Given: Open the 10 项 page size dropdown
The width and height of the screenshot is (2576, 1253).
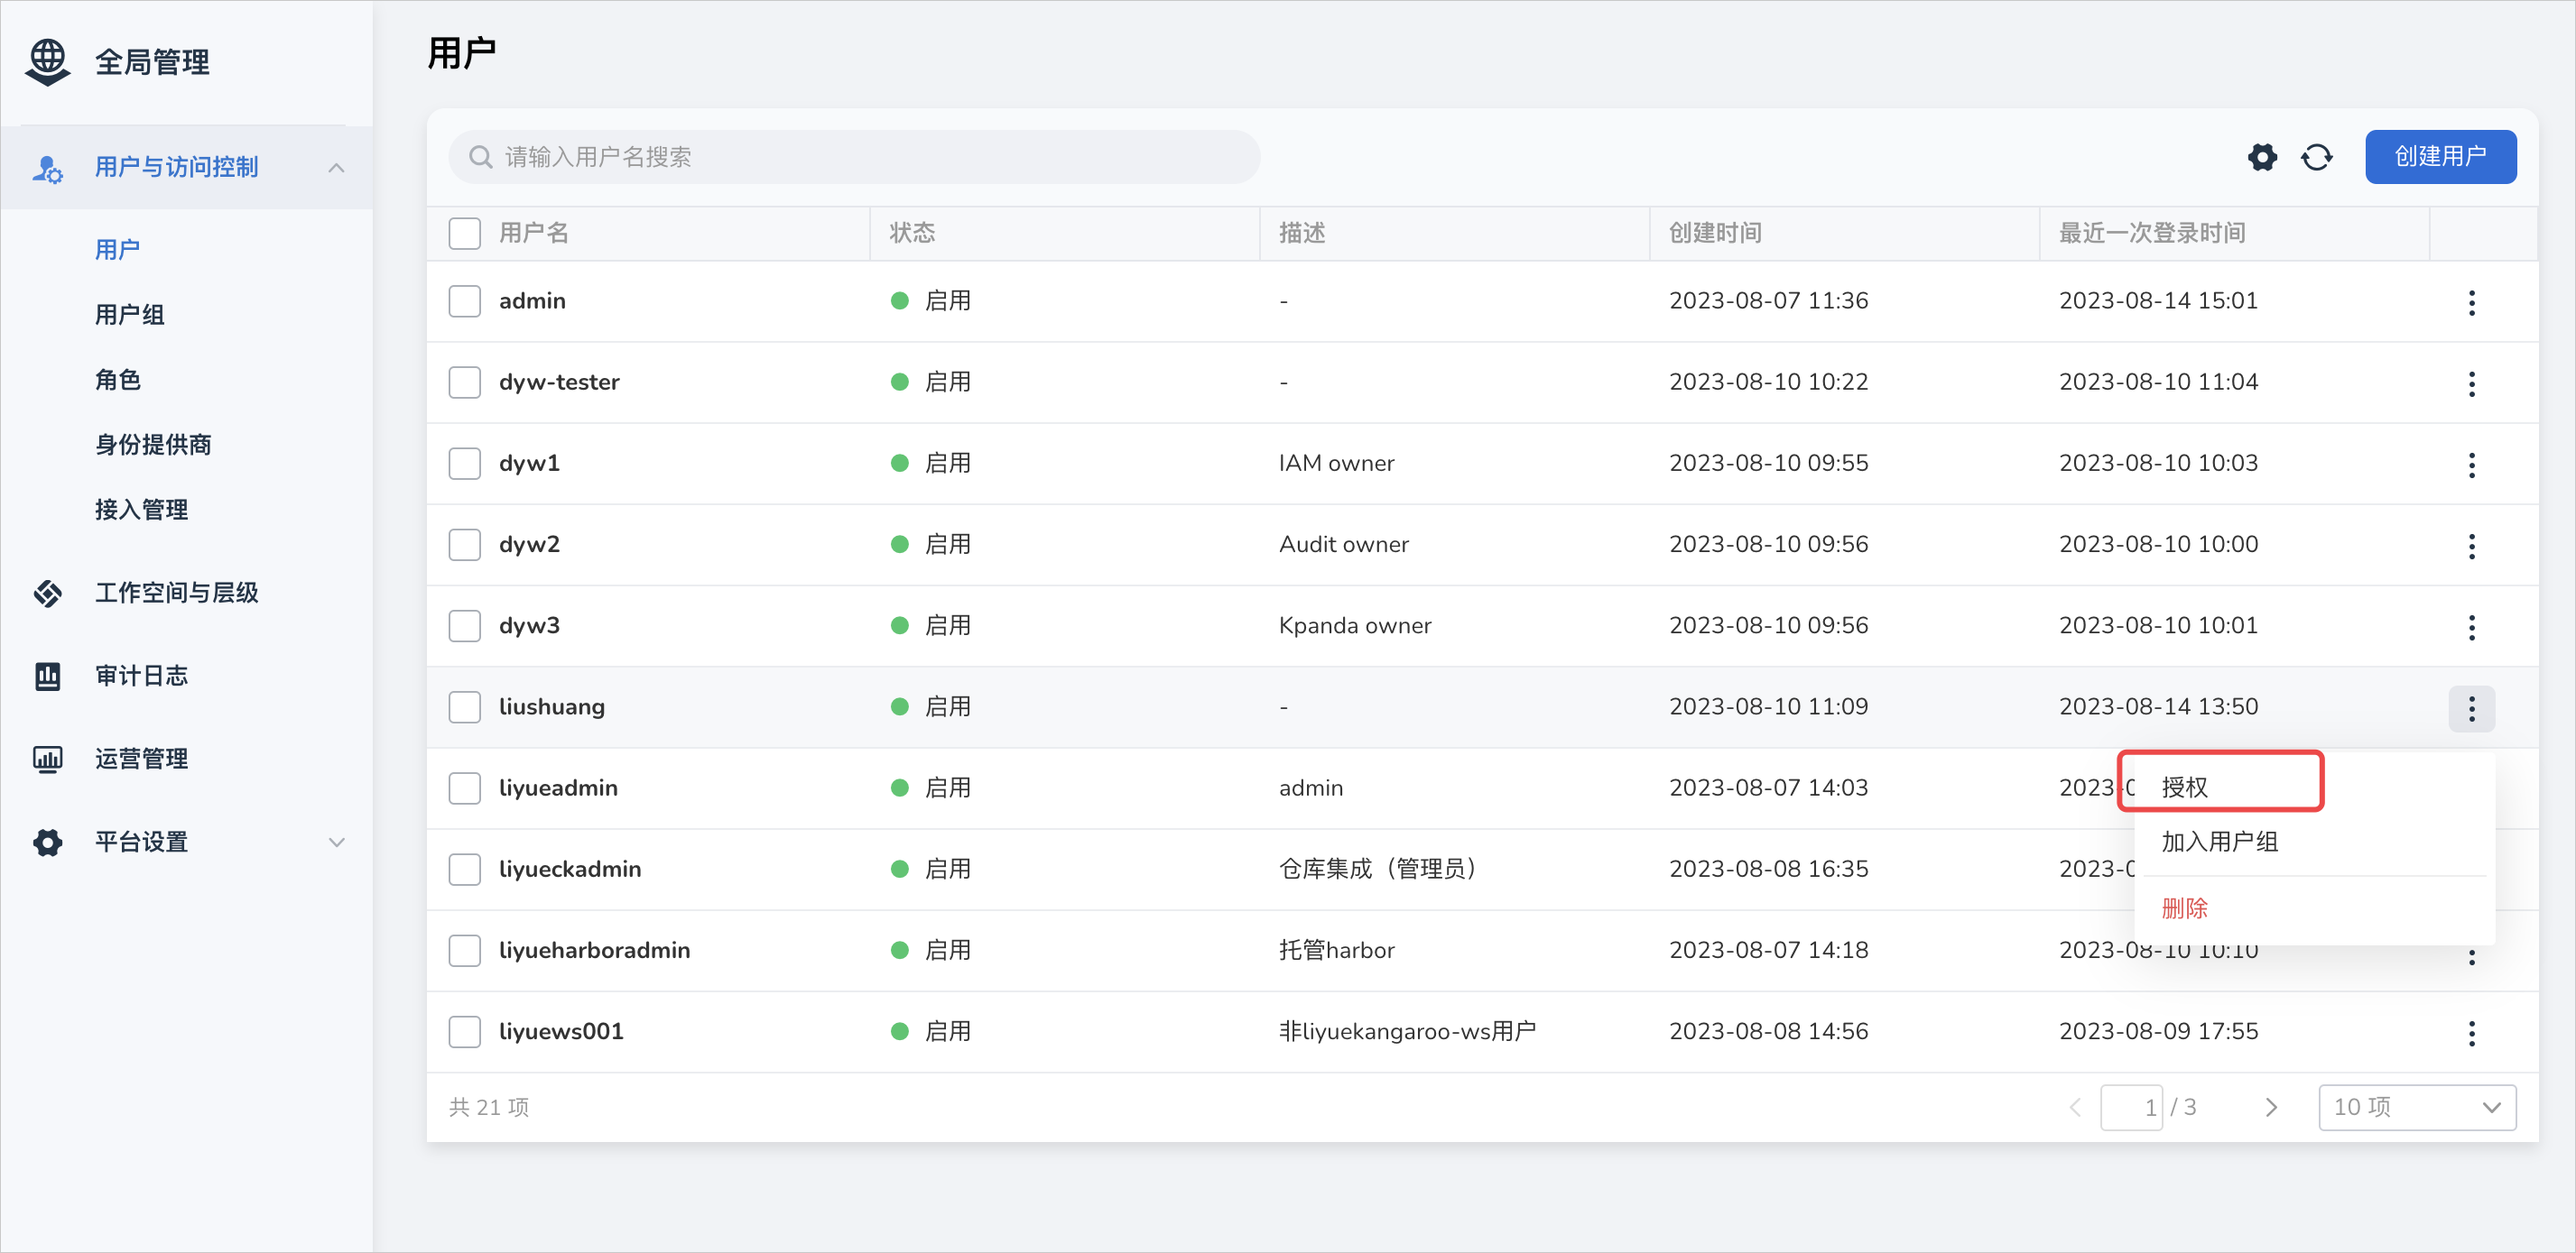Looking at the screenshot, I should tap(2416, 1107).
